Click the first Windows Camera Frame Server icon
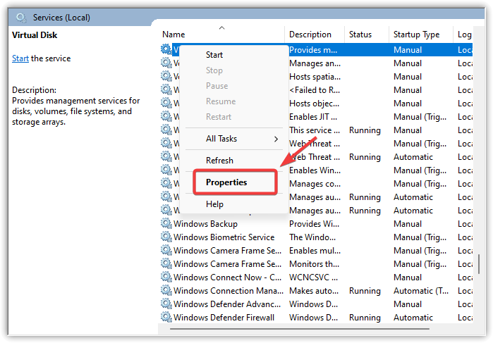This screenshot has height=343, width=493. tap(166, 251)
